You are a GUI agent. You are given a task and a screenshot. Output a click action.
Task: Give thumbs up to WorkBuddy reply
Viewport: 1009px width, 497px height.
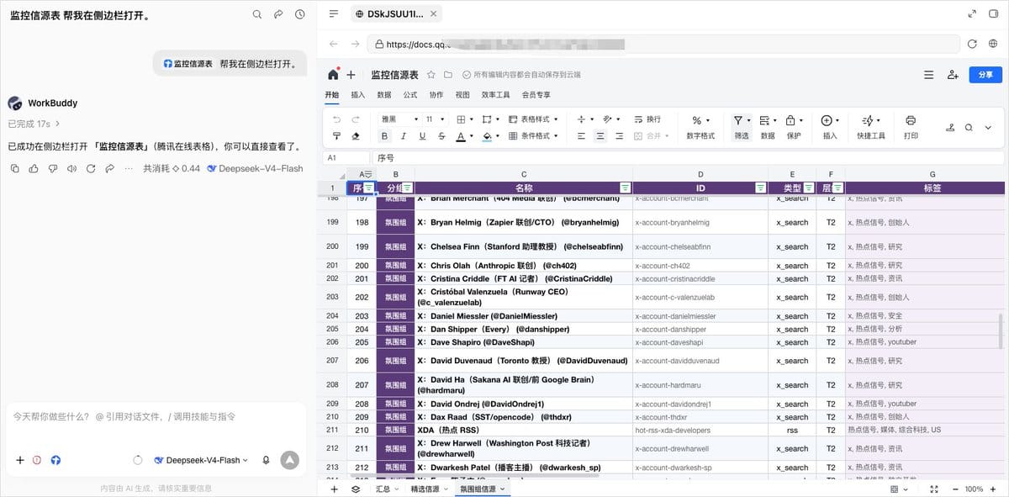pos(34,168)
